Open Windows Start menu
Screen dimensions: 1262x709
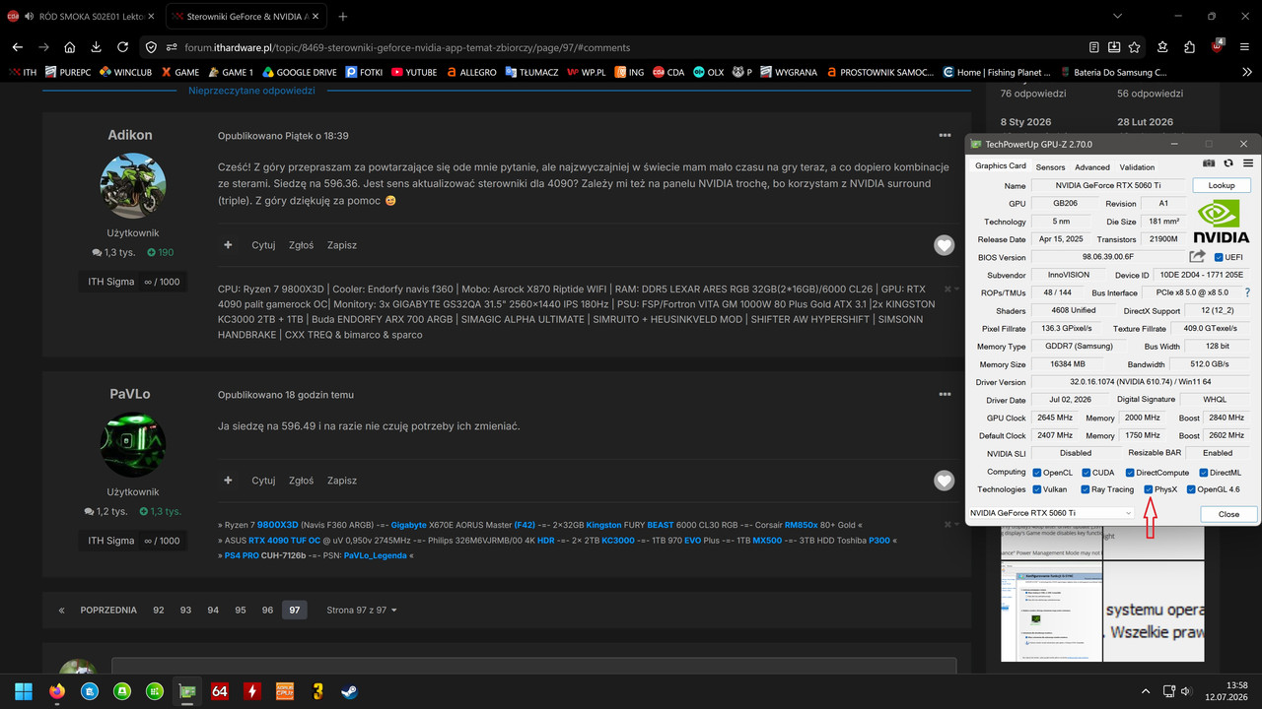click(x=24, y=691)
